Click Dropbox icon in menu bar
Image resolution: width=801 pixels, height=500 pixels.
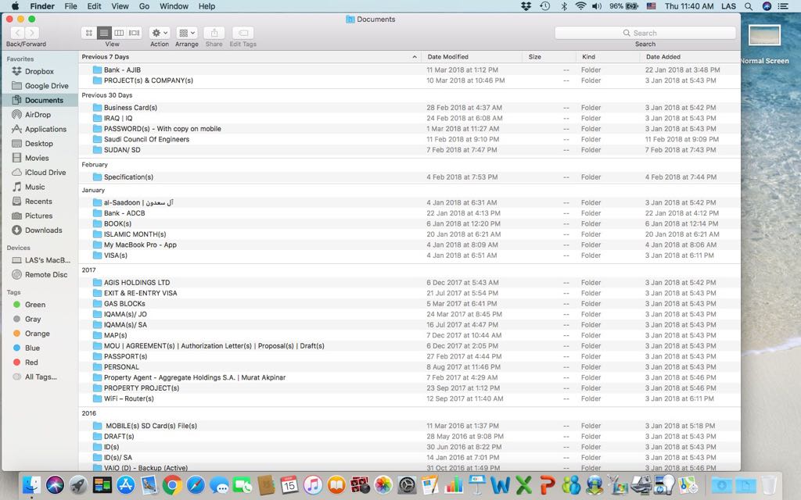526,6
